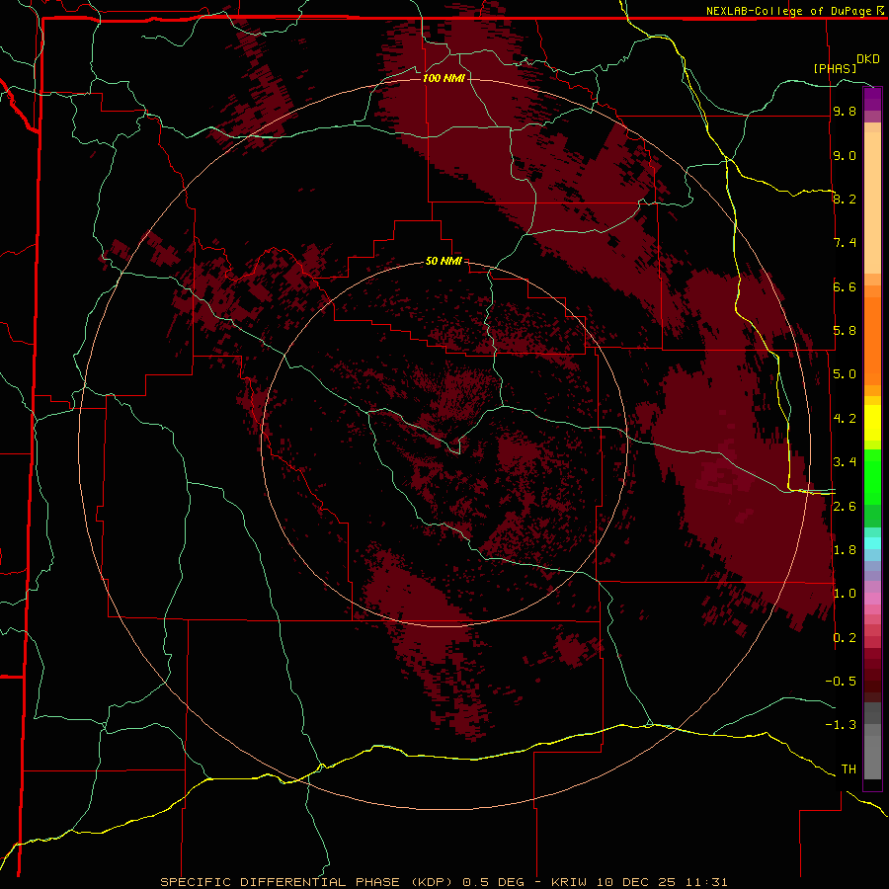Image resolution: width=889 pixels, height=889 pixels.
Task: Click the legend value 6.6
Action: tap(845, 286)
